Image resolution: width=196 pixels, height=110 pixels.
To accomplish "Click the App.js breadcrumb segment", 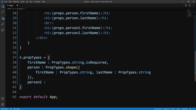I will click(20, 9).
